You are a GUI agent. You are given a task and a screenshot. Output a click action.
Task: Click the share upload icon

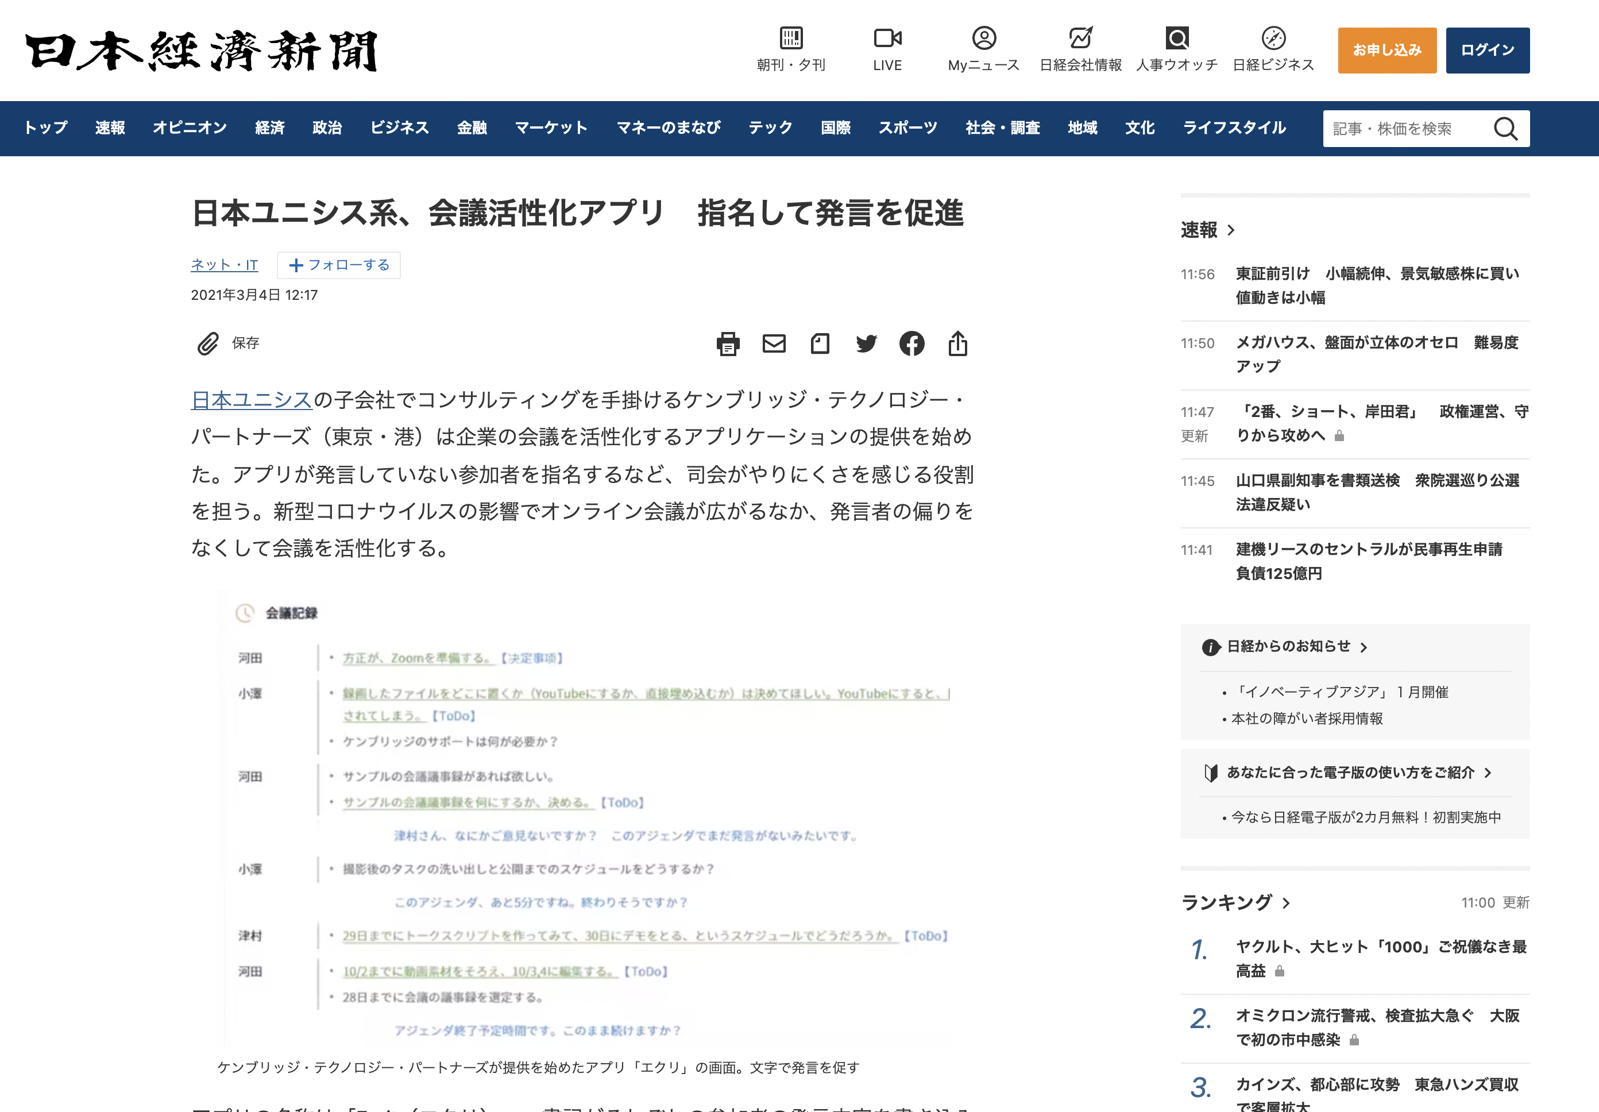[x=957, y=343]
